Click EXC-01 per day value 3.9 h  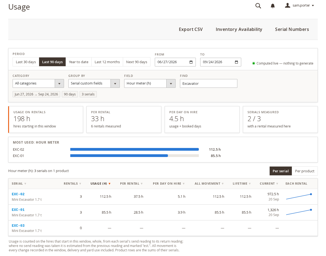point(182,212)
